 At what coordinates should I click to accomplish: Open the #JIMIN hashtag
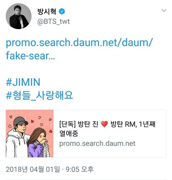pyautogui.click(x=23, y=82)
